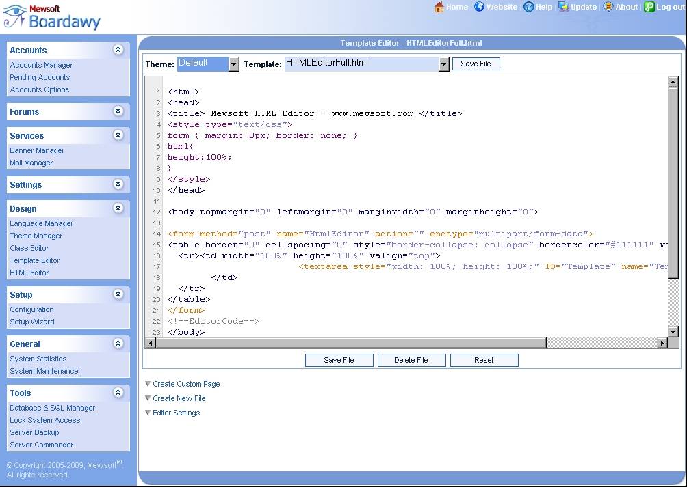Click the <body topmargin line in editor
The image size is (687, 487).
[x=352, y=212]
